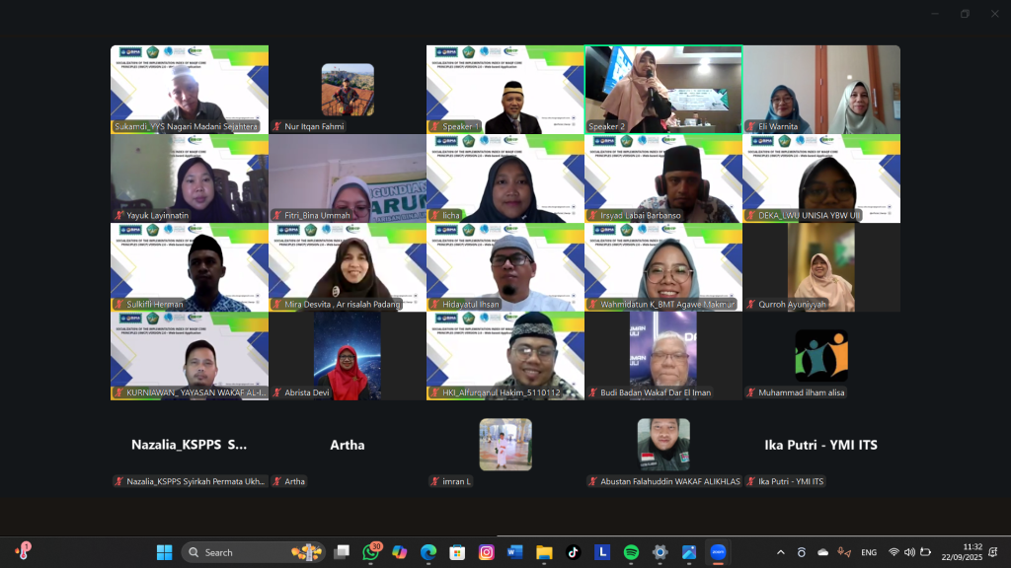The image size is (1011, 568).
Task: Open Microsoft Word from the taskbar
Action: click(x=514, y=552)
